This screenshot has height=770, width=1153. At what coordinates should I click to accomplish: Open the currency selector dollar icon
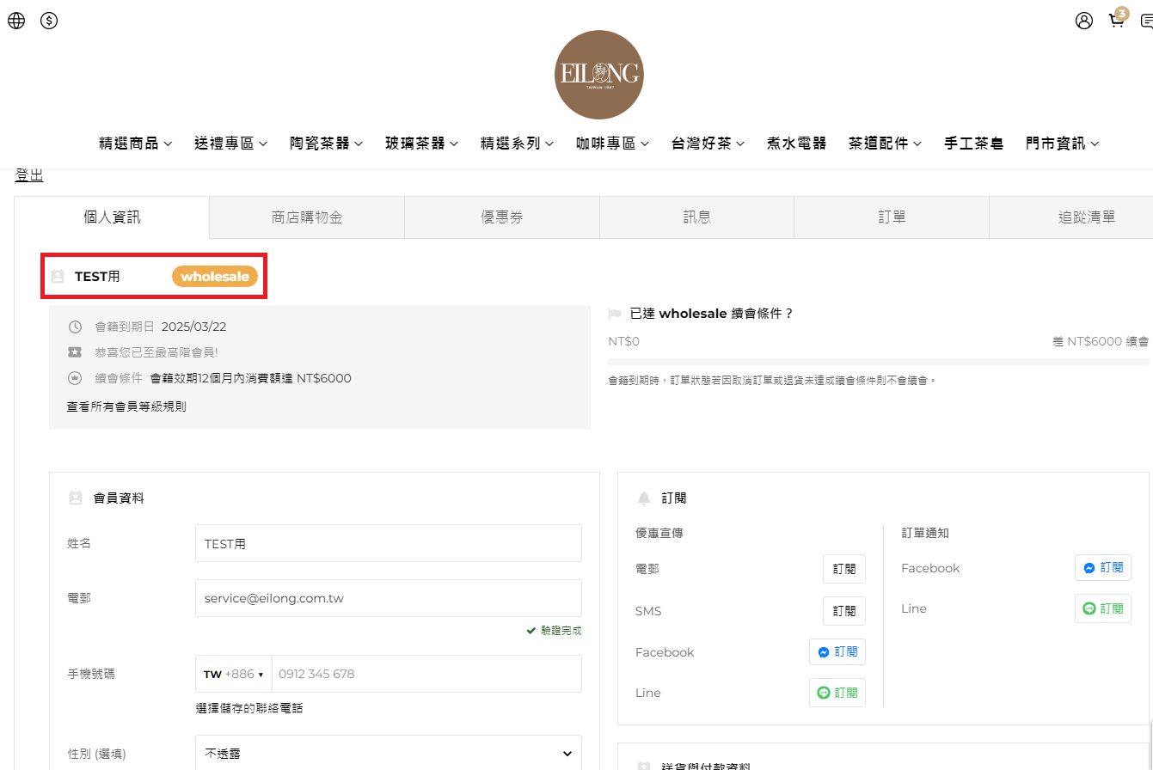coord(49,21)
